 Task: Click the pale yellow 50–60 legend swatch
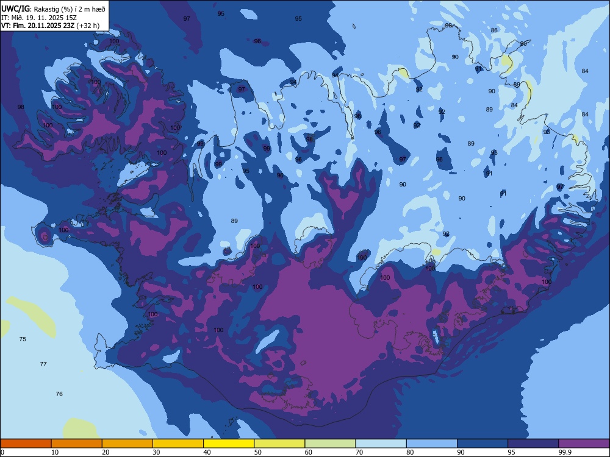tap(279, 444)
